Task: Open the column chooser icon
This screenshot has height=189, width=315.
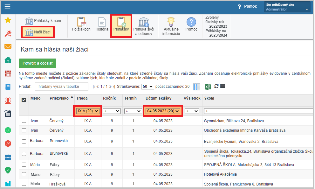Action: point(197,87)
